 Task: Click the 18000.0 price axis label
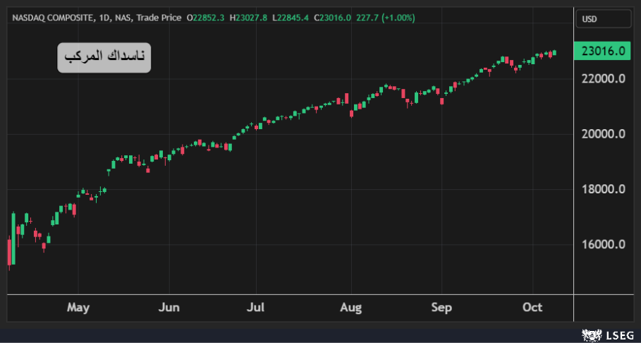[x=602, y=189]
